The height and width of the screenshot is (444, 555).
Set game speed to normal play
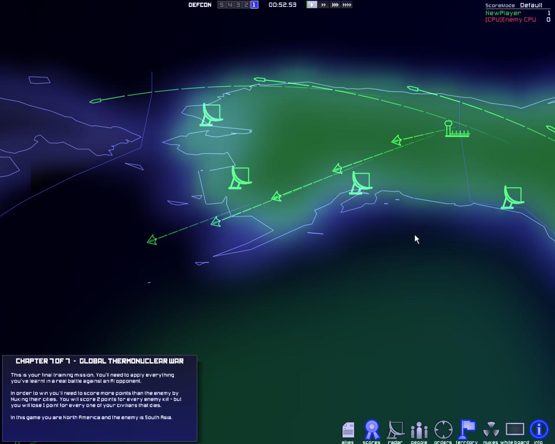pos(312,5)
